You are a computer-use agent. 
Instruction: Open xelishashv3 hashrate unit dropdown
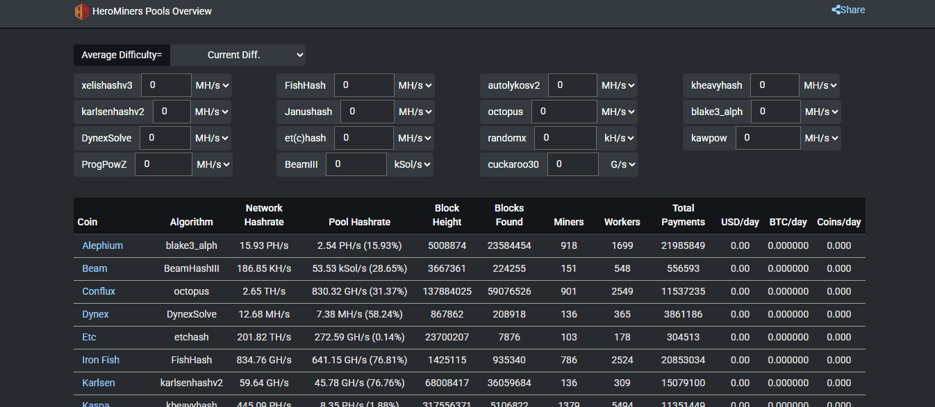click(x=212, y=85)
